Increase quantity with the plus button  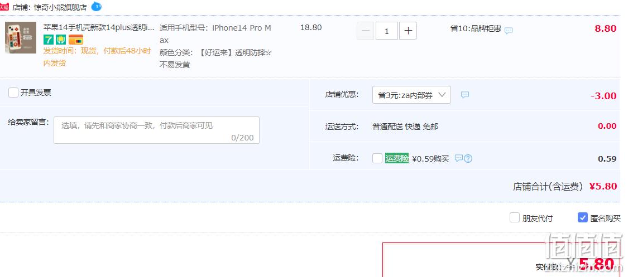(408, 31)
